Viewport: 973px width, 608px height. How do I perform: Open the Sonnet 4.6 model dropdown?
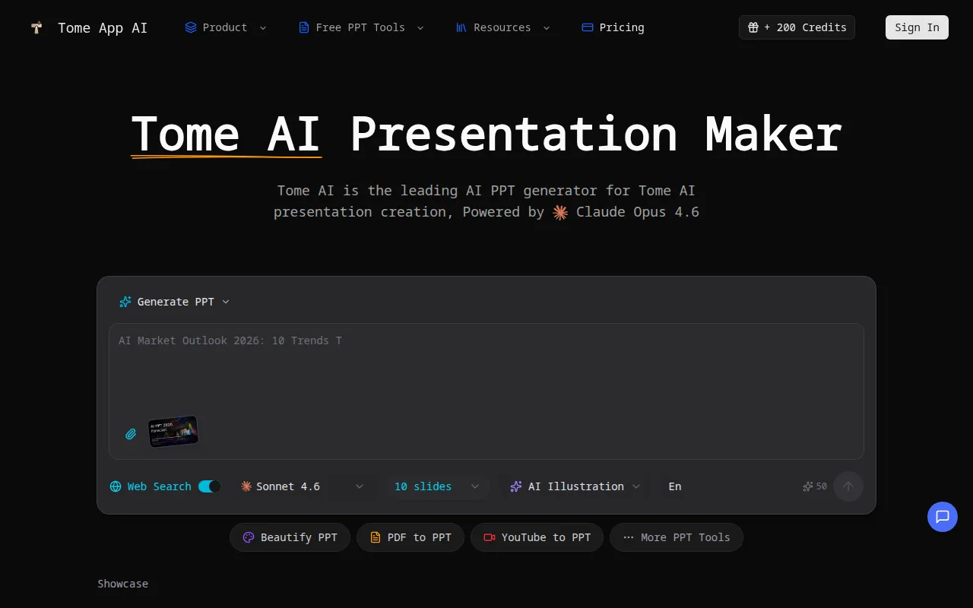[x=360, y=486]
